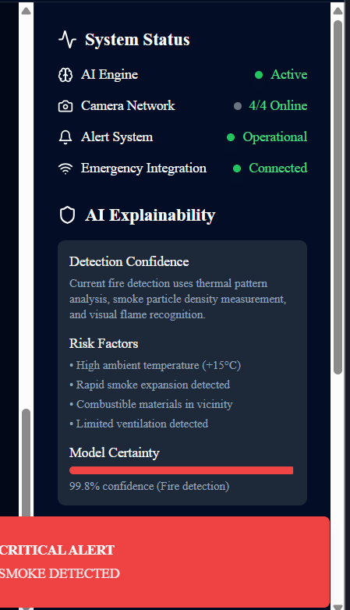Click the left scrollbar thumb
Image resolution: width=350 pixels, height=610 pixels.
pos(26,463)
